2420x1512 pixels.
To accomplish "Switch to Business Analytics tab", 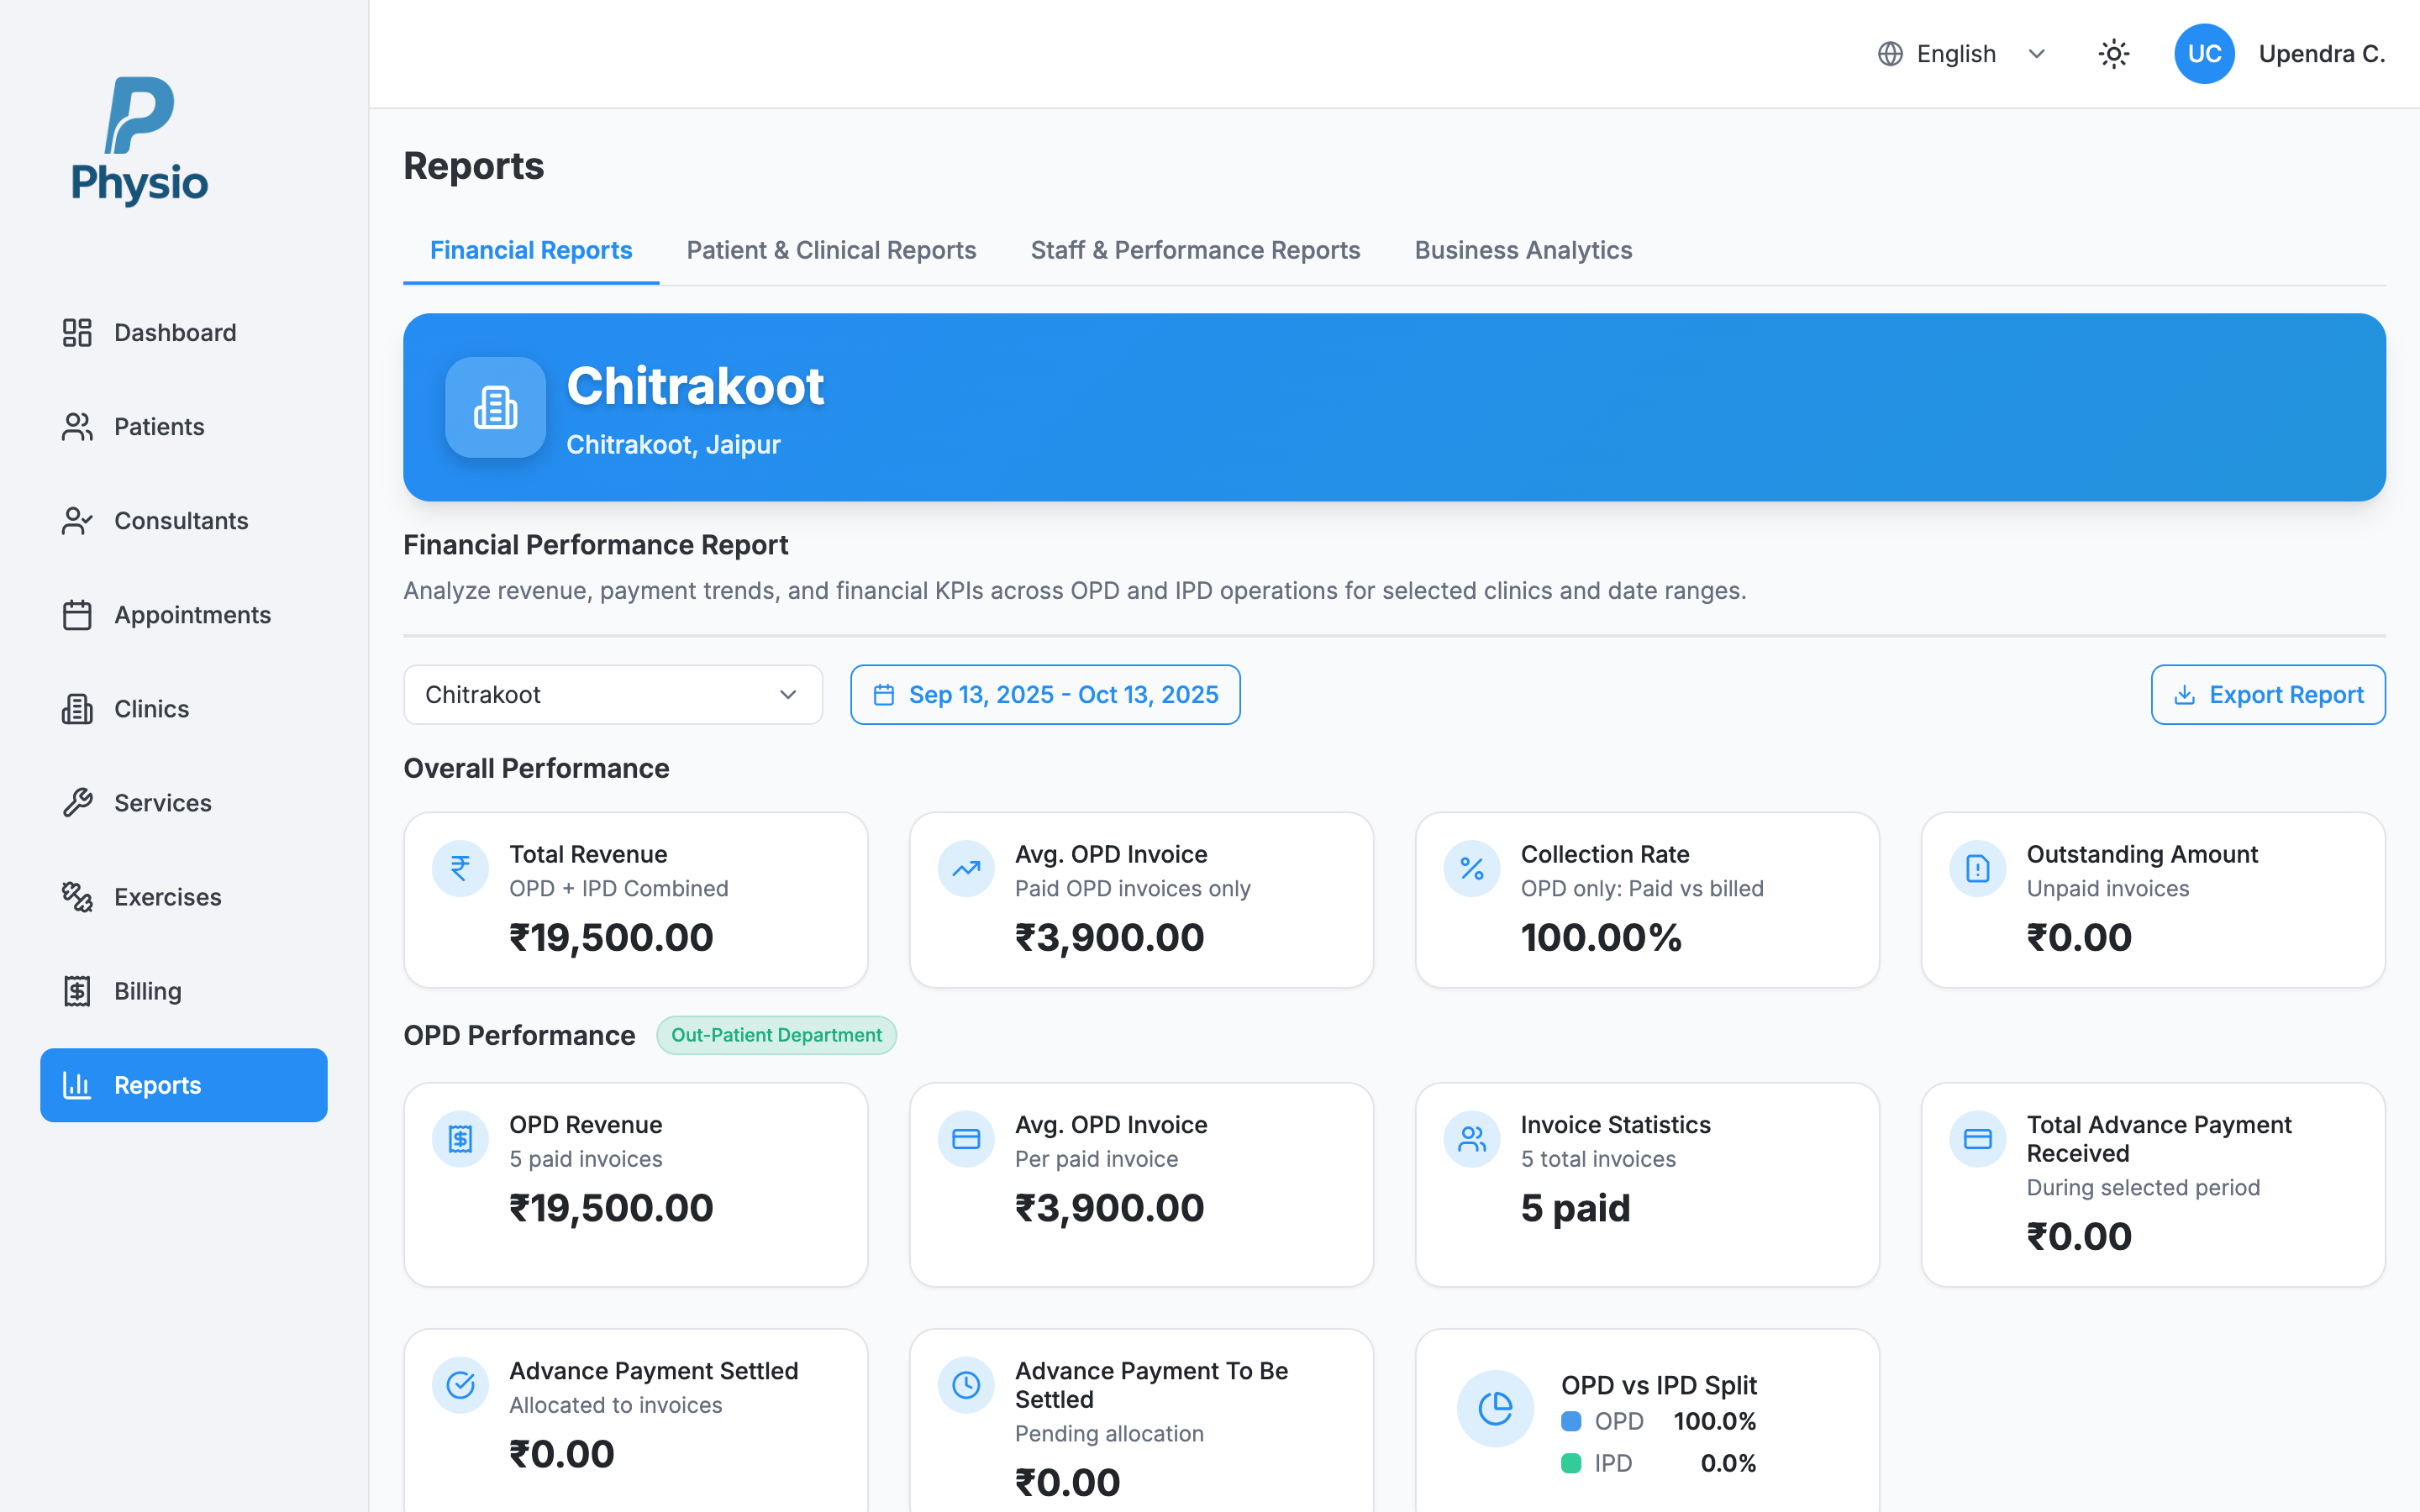I will pos(1522,250).
